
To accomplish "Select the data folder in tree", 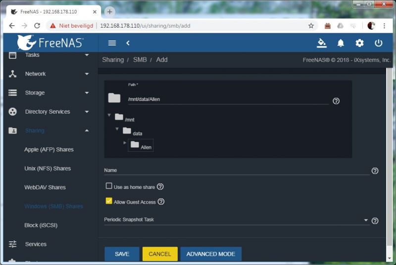I will 133,132.
